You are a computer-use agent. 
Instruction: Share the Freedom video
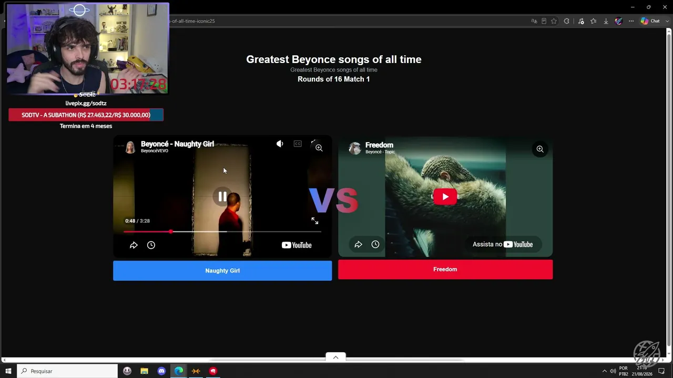pos(358,244)
